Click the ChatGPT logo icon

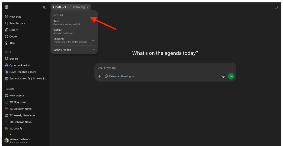click(x=7, y=7)
